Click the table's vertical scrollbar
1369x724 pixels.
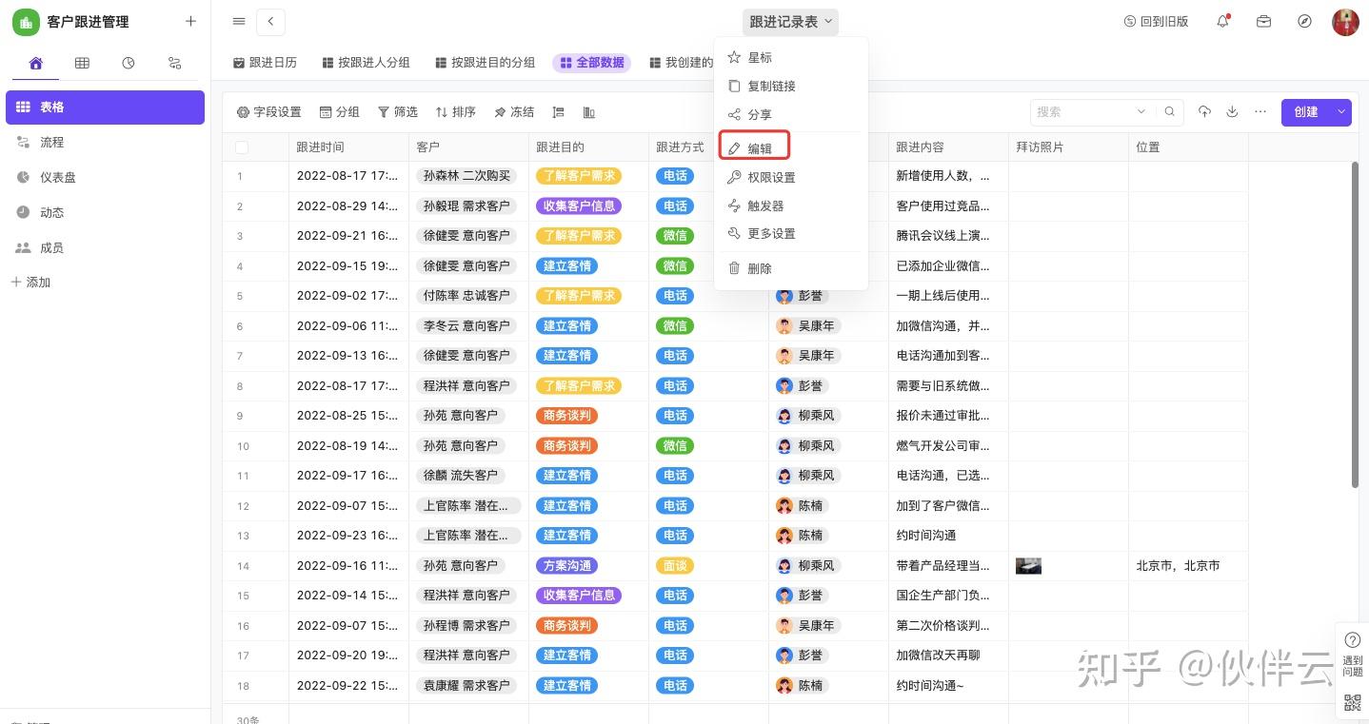point(1356,325)
